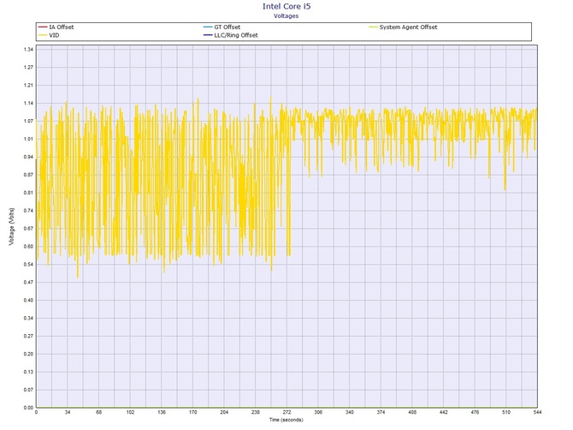Click the 1.34 value on the voltage axis
Image resolution: width=573 pixels, height=430 pixels.
(29, 50)
